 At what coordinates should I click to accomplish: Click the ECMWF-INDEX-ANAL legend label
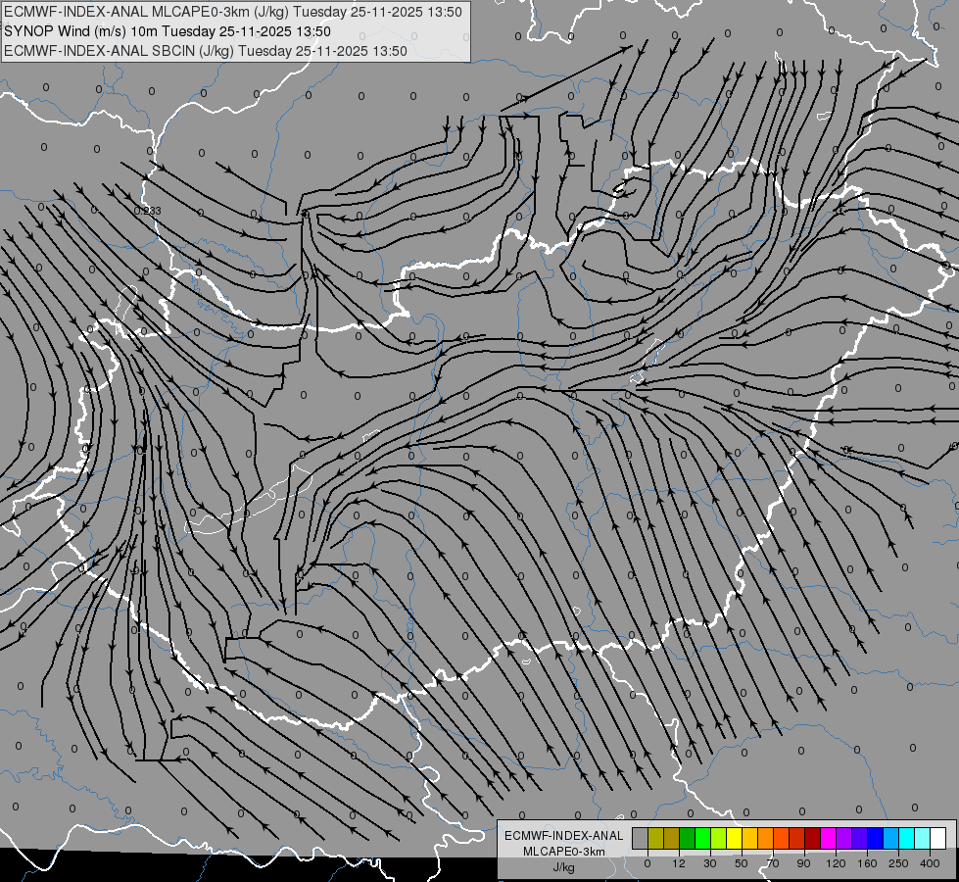tap(564, 836)
